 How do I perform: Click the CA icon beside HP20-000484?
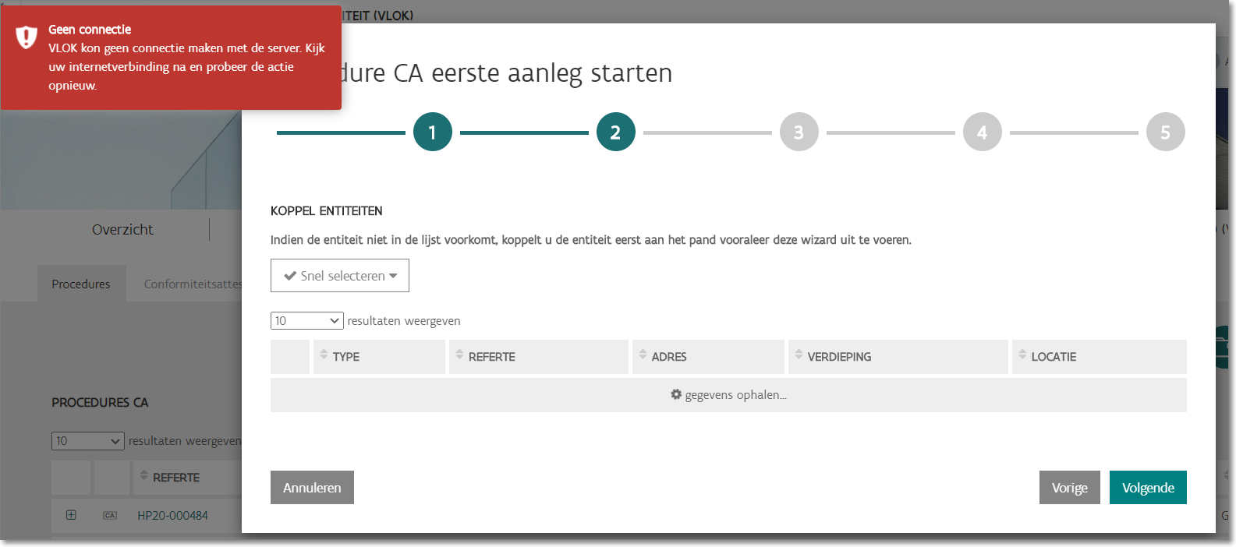click(110, 516)
